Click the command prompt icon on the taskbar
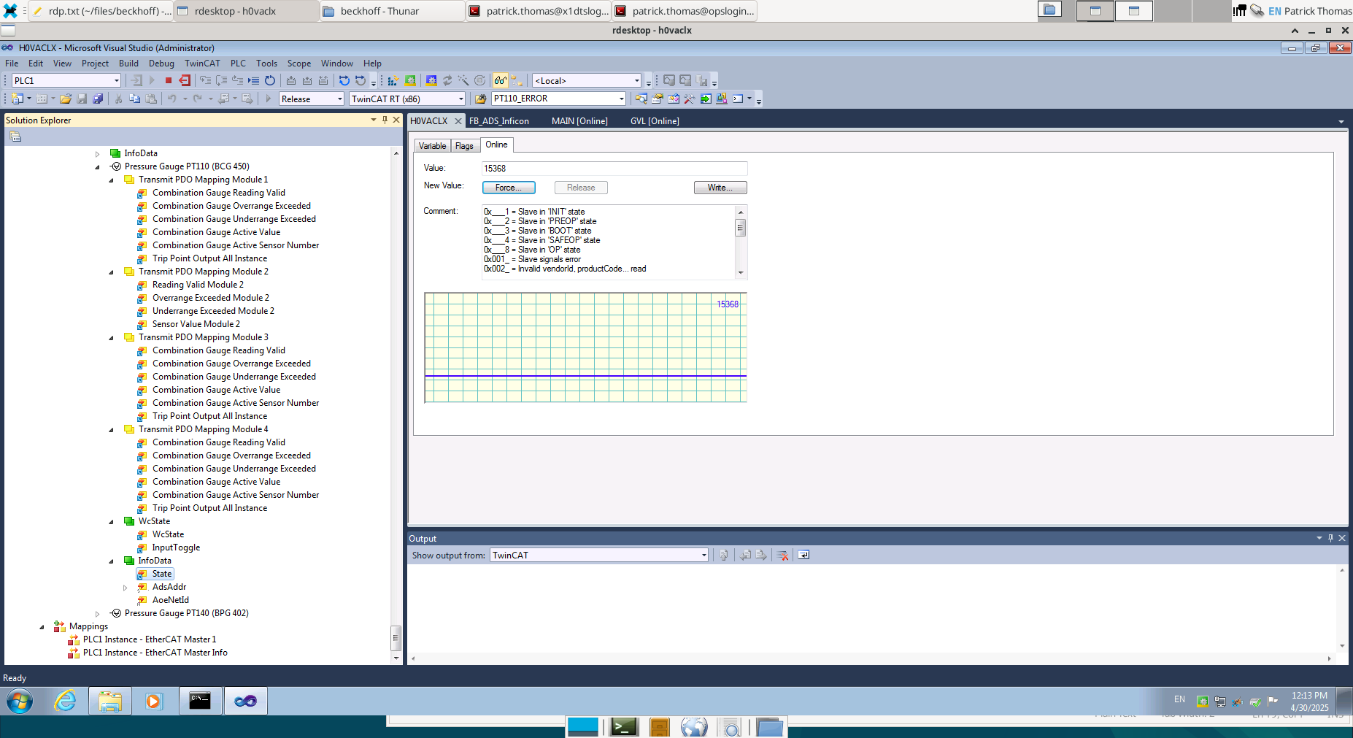The height and width of the screenshot is (738, 1353). point(199,702)
